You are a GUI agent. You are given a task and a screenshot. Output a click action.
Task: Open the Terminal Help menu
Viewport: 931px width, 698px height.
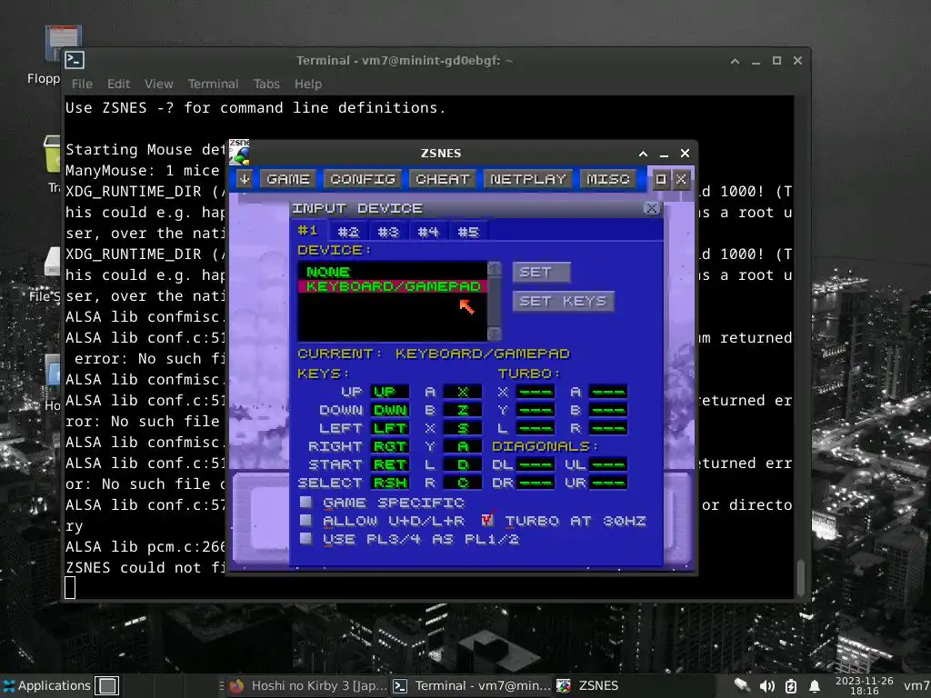pyautogui.click(x=307, y=84)
